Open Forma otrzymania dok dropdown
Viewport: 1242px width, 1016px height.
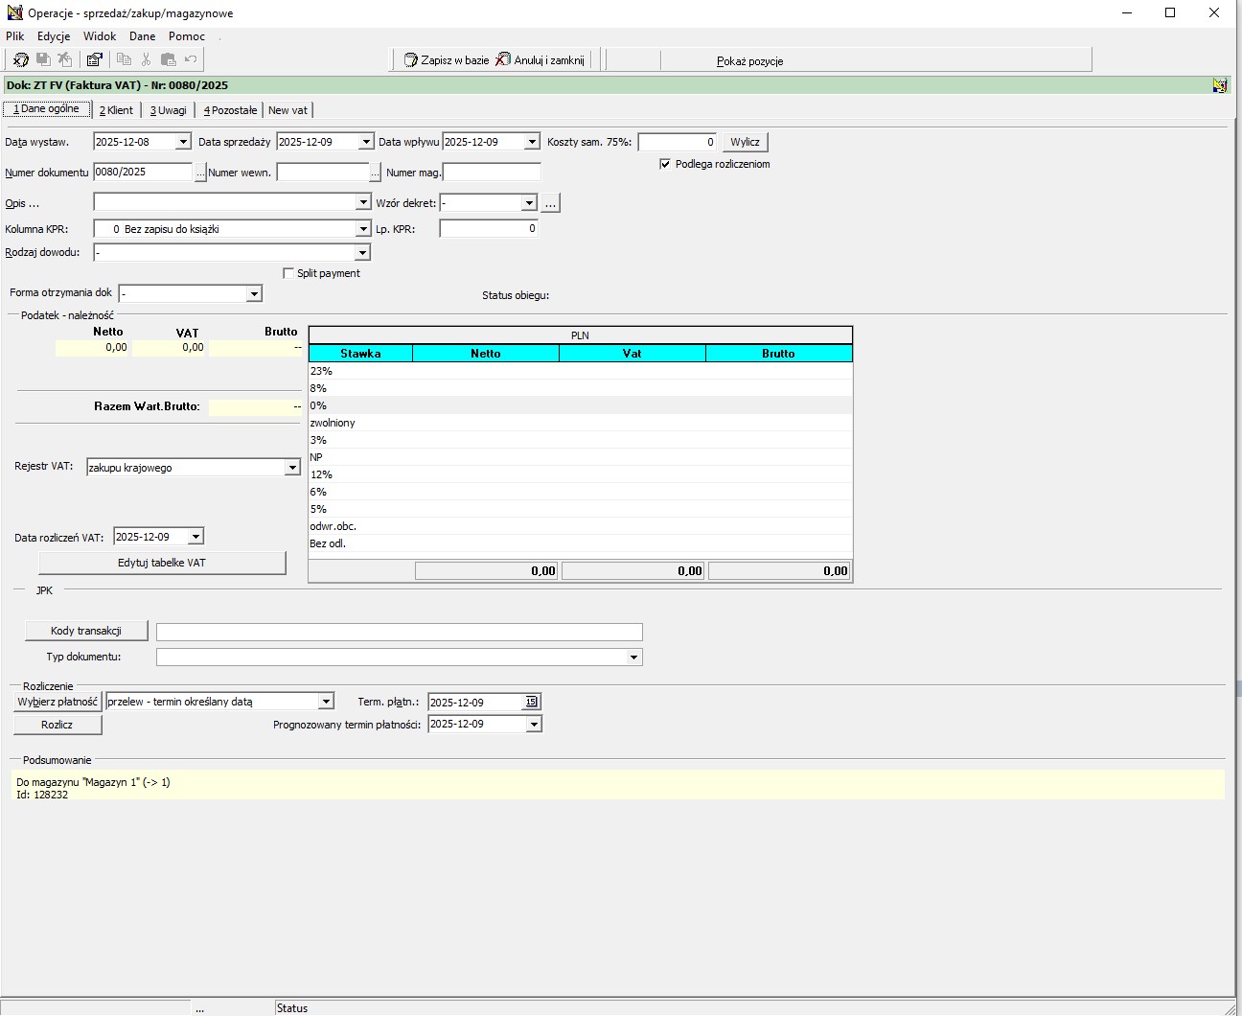click(x=254, y=293)
